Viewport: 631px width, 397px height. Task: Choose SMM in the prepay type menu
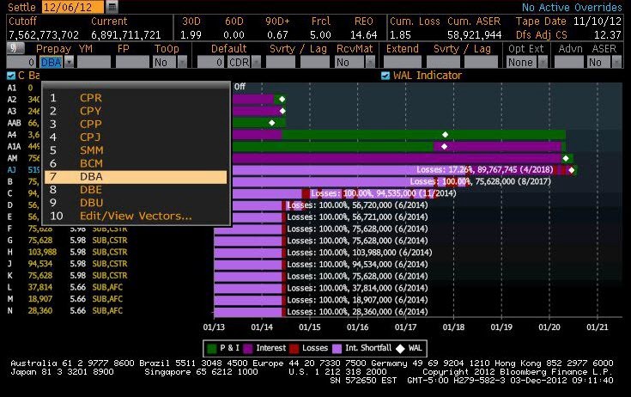click(92, 150)
